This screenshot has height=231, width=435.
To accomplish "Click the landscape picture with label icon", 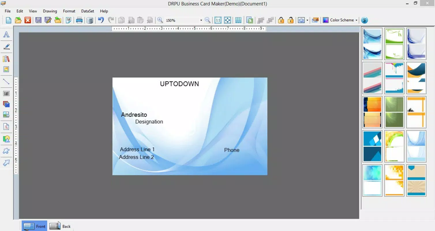I will (6, 115).
